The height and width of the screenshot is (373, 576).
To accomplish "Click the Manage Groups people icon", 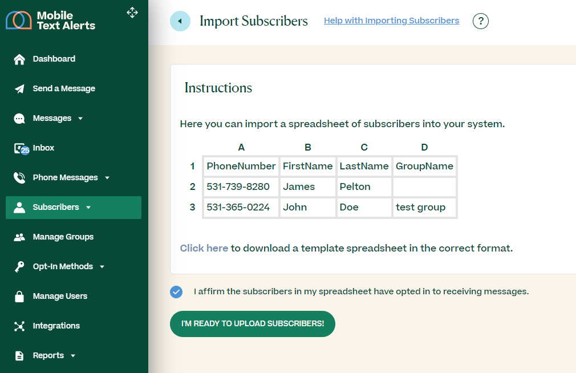I will (19, 237).
